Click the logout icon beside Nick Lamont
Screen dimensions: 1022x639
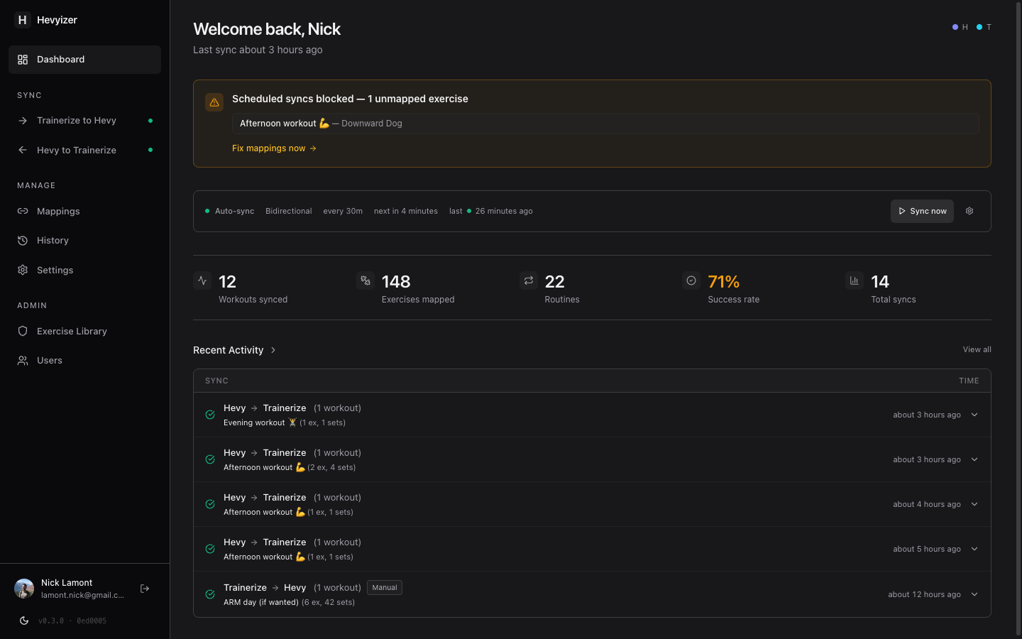[145, 589]
